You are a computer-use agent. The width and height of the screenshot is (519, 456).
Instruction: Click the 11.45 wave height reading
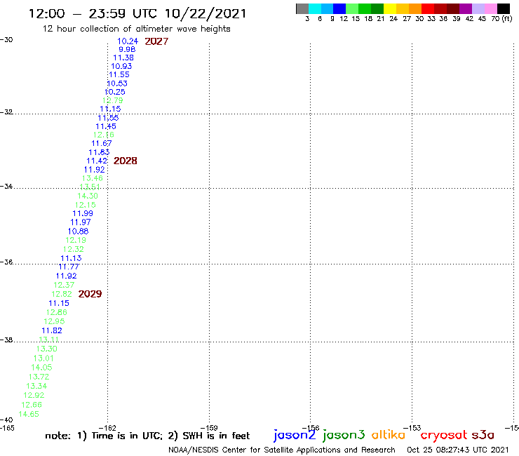[x=106, y=126]
